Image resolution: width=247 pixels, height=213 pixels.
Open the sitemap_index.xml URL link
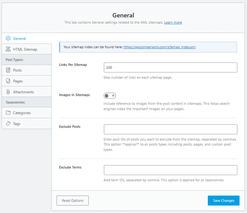click(159, 47)
